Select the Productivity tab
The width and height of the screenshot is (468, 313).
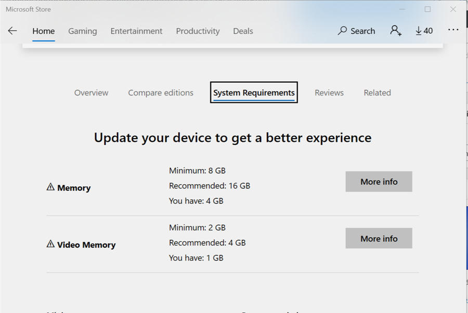pyautogui.click(x=198, y=31)
